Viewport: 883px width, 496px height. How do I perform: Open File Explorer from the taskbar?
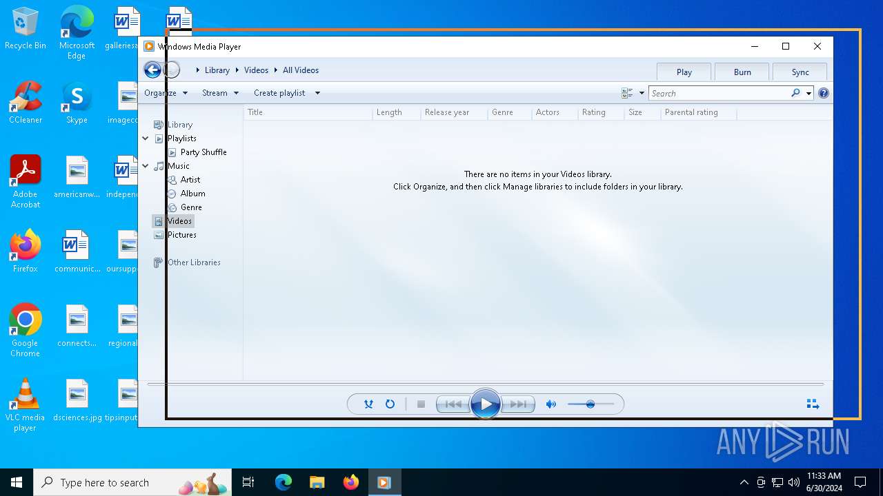317,482
